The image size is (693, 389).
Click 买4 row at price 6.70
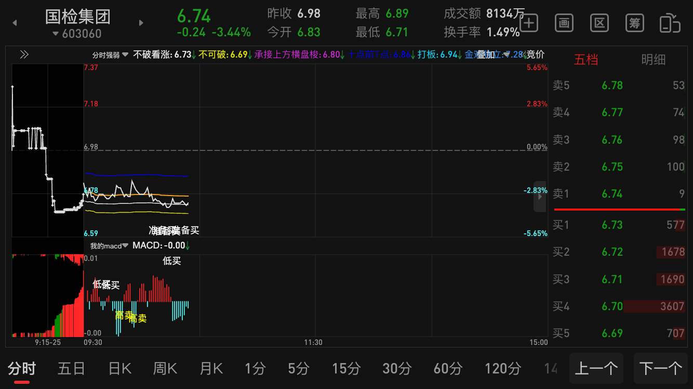click(x=619, y=307)
